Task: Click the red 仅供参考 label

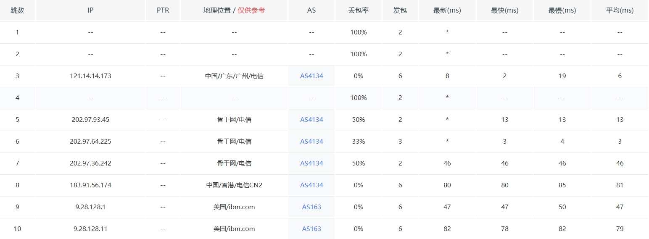Action: [251, 11]
